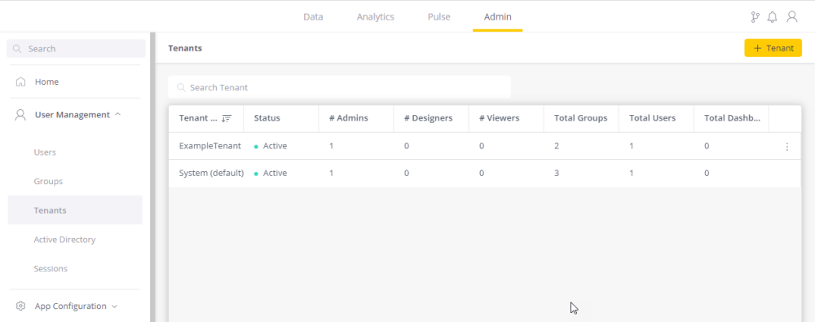
Task: Click Active status in ExampleTenant row
Action: point(271,146)
